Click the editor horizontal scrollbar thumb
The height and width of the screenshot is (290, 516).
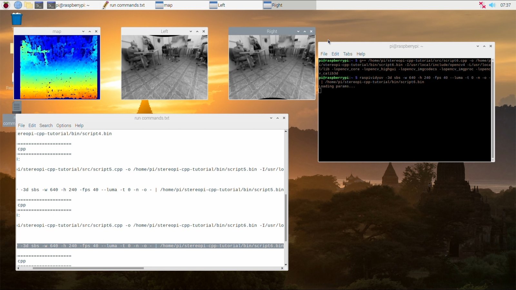[x=88, y=268]
